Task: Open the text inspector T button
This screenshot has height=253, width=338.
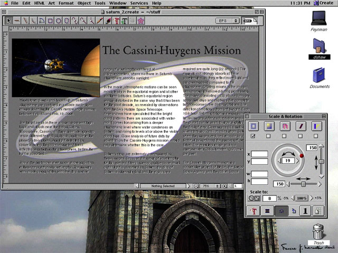Action: click(x=253, y=211)
